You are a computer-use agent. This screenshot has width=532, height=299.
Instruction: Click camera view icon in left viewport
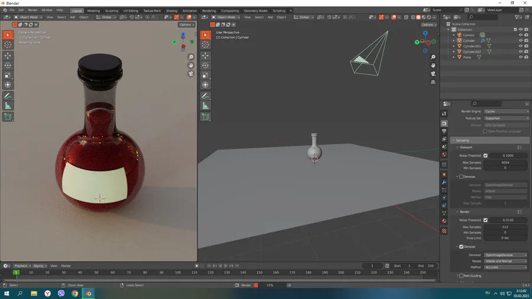tap(191, 73)
